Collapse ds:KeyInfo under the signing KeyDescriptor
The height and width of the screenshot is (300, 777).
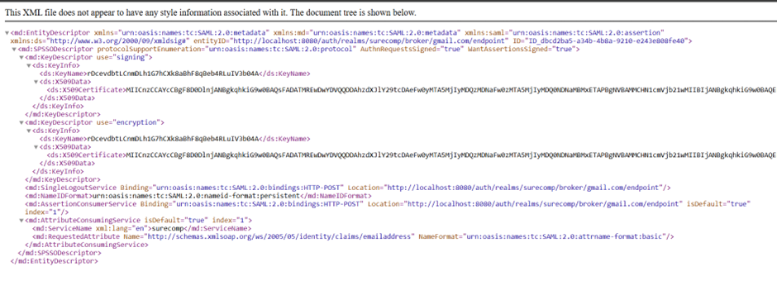pos(29,66)
